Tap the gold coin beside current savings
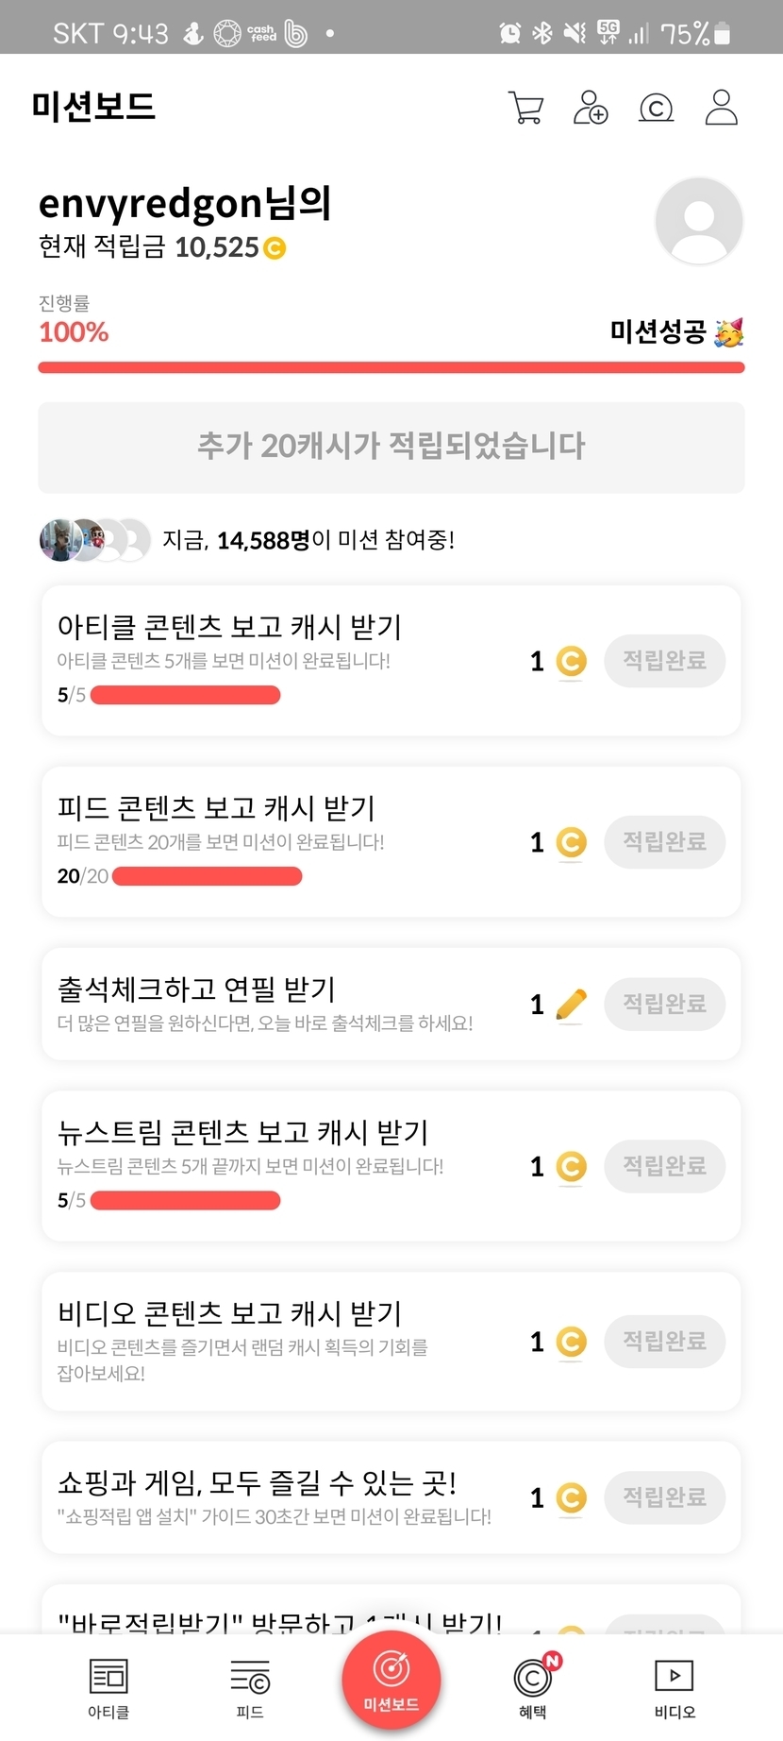The image size is (783, 1741). point(275,248)
